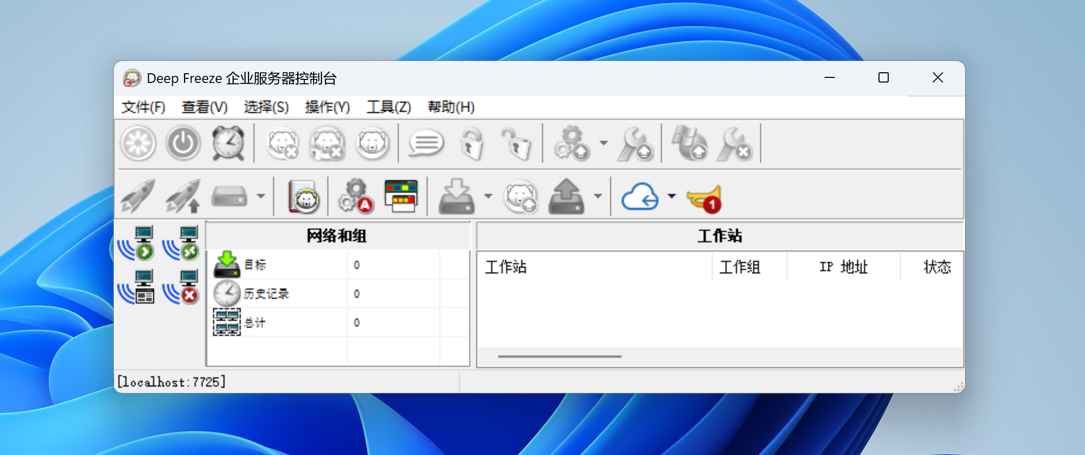Click the [localhost:7725] status bar entry

[171, 382]
